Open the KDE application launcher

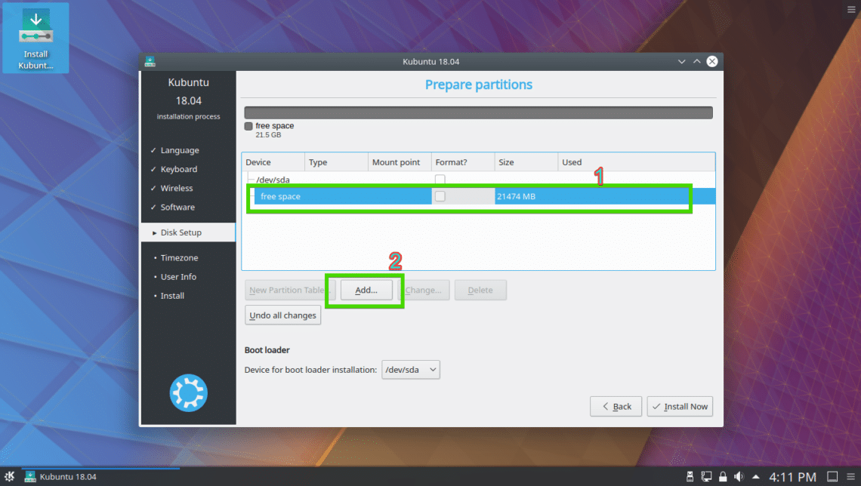[x=9, y=476]
